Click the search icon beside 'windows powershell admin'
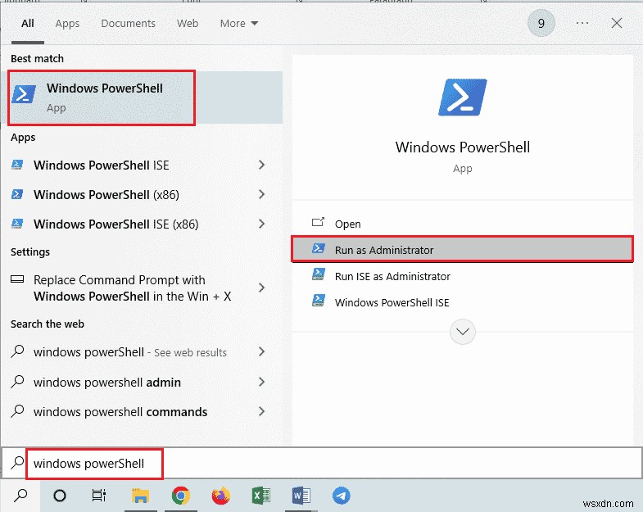This screenshot has height=512, width=643. pyautogui.click(x=17, y=382)
